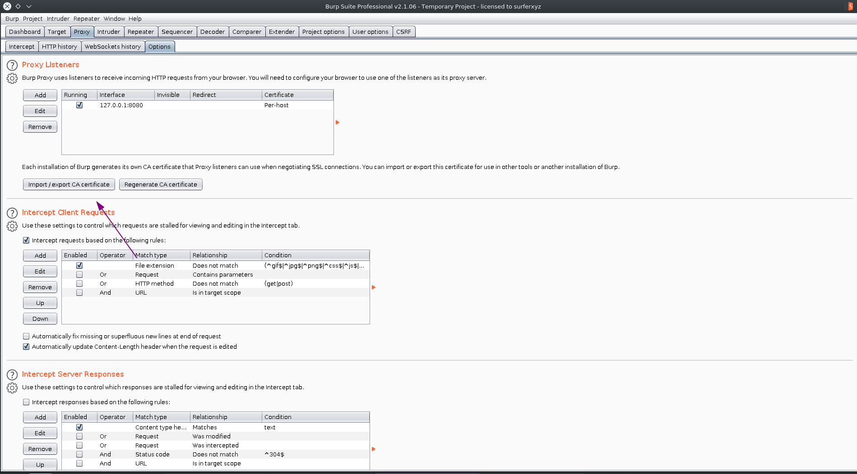
Task: Click Edit button for Proxy Listeners
Action: pos(40,111)
